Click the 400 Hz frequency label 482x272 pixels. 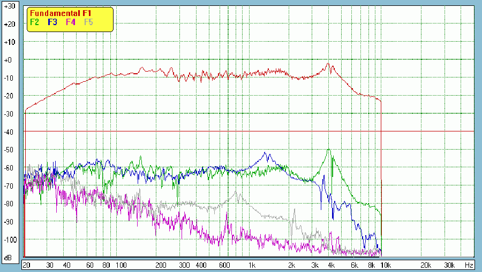[201, 265]
